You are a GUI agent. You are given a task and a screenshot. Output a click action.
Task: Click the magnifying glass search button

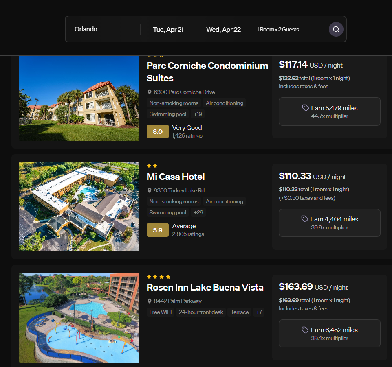(336, 29)
